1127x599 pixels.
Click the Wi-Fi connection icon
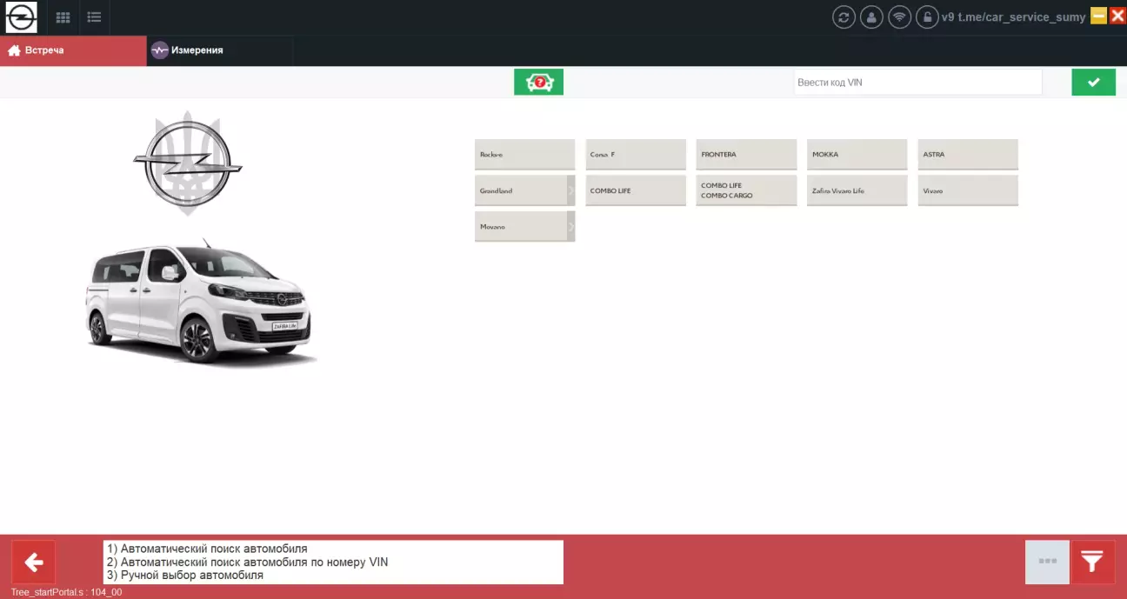point(899,17)
